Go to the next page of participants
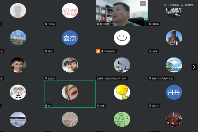 [x=194, y=67]
